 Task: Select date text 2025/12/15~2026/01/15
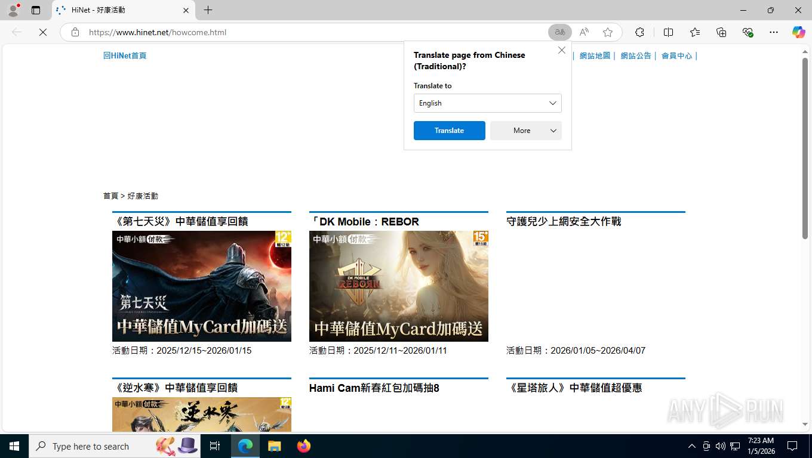click(204, 351)
